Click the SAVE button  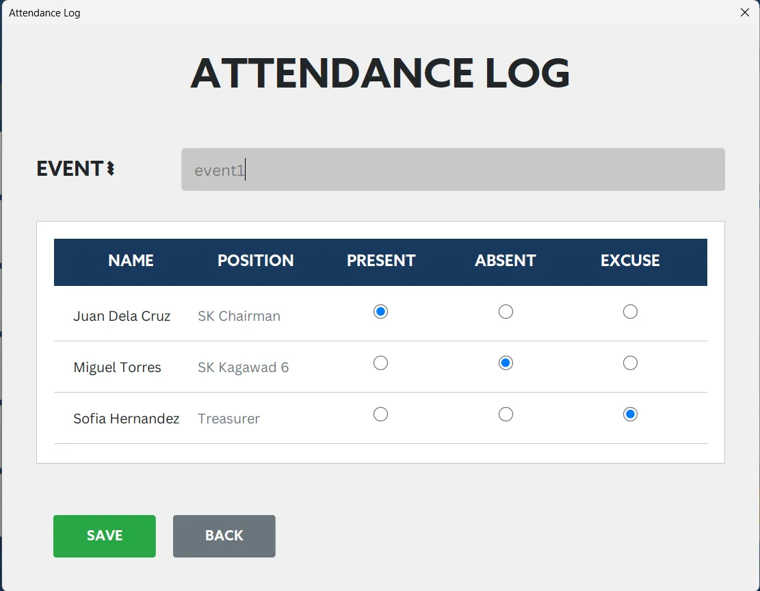[x=104, y=536]
